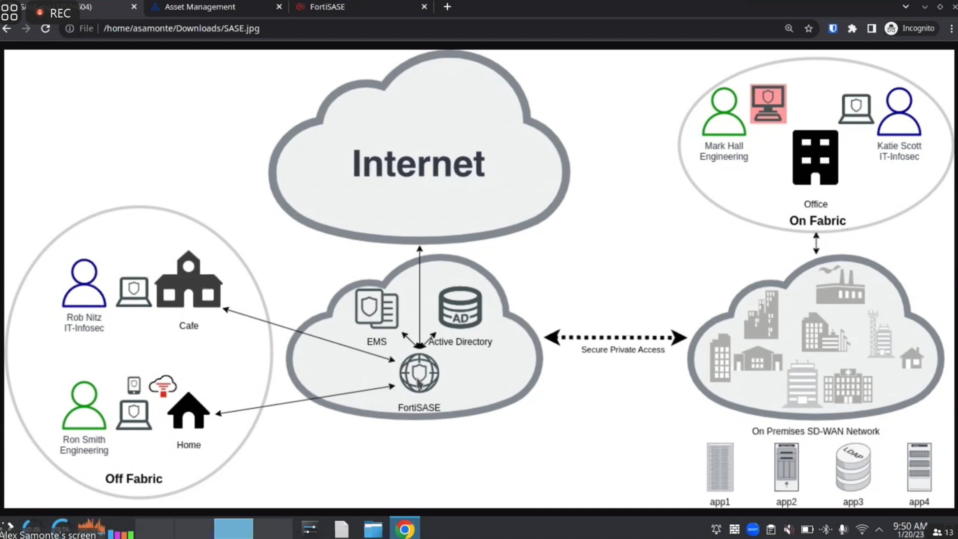Bookmark this page with the star icon
Screen dimensions: 958x539
click(808, 28)
